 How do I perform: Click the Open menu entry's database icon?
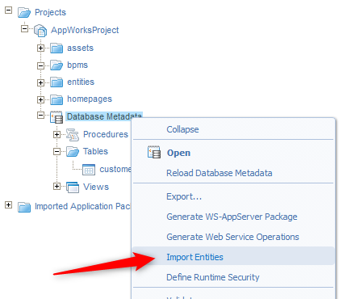point(154,152)
